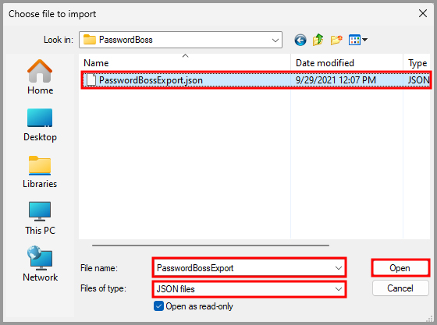Viewport: 437px width, 325px height.
Task: Select the PasswordBossExport.json file
Action: pos(256,80)
